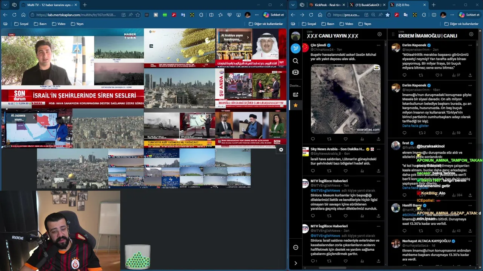This screenshot has height=271, width=483.
Task: Click zoom magnifier icon in X Pro address bar
Action: (373, 15)
